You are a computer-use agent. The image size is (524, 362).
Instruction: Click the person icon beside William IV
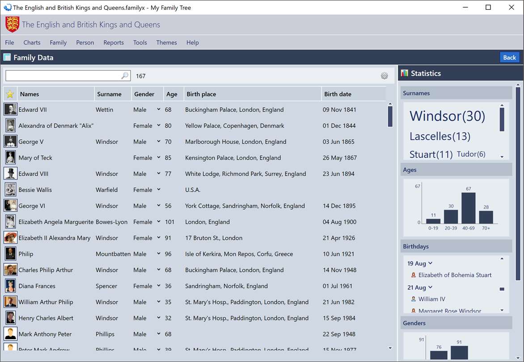[414, 299]
